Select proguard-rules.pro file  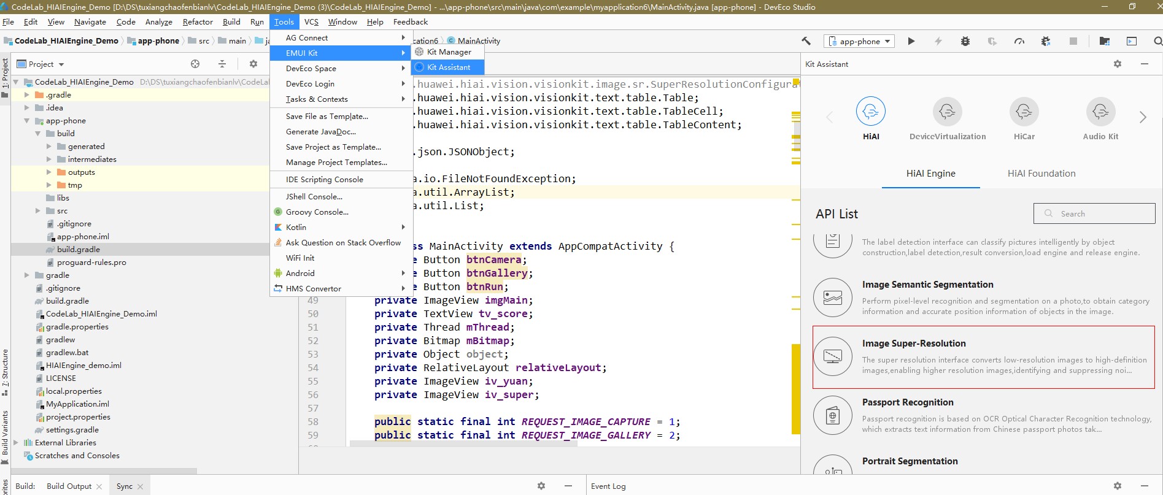pos(91,263)
